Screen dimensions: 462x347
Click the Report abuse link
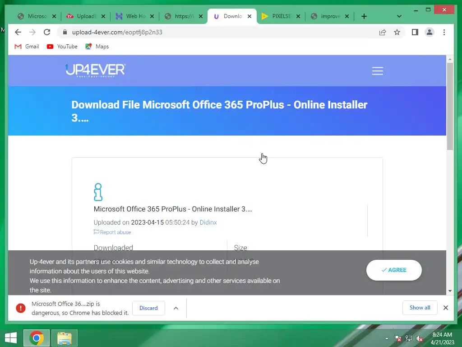(112, 232)
